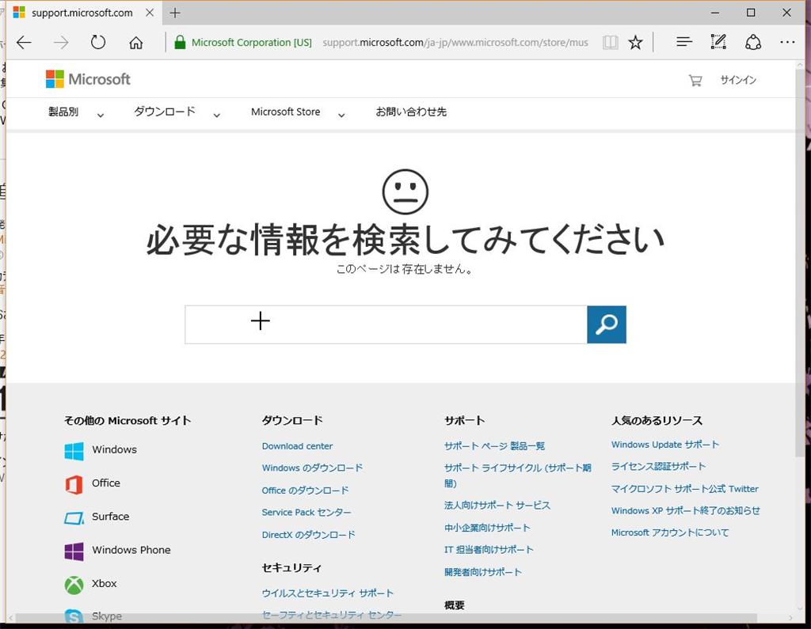Expand the 製品別 dropdown chevron
Image resolution: width=811 pixels, height=629 pixels.
point(101,116)
